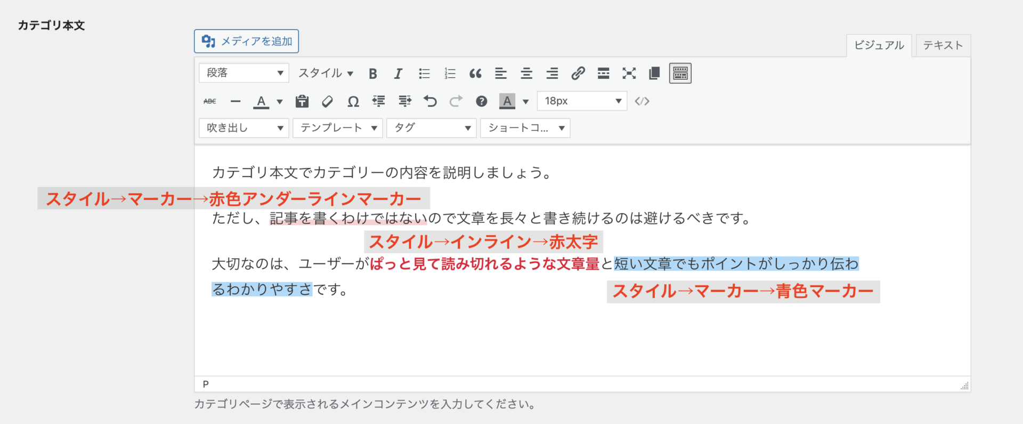
Task: Click the red underlined 記事を書くわけではない text
Action: 348,218
